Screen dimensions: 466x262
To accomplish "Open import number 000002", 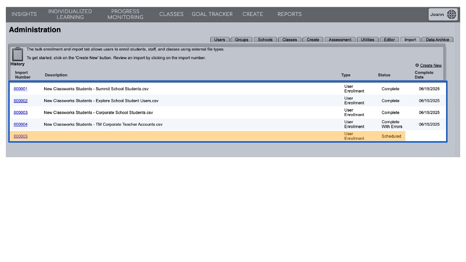I will [20, 101].
